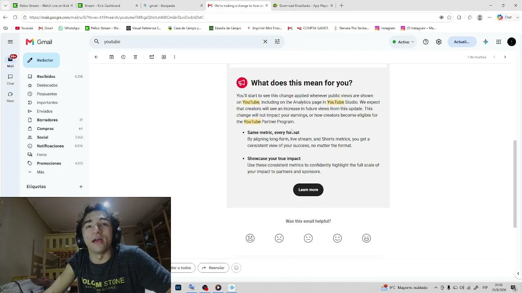Image resolution: width=522 pixels, height=293 pixels.
Task: Click the Reenviar forward button
Action: pyautogui.click(x=213, y=268)
